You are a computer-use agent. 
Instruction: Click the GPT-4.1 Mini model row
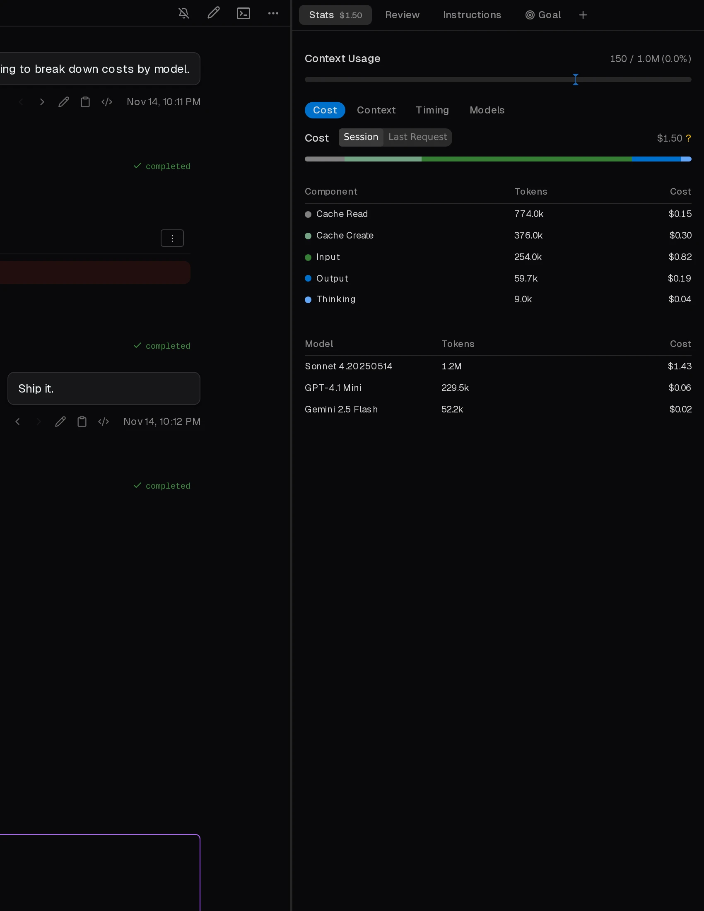498,388
